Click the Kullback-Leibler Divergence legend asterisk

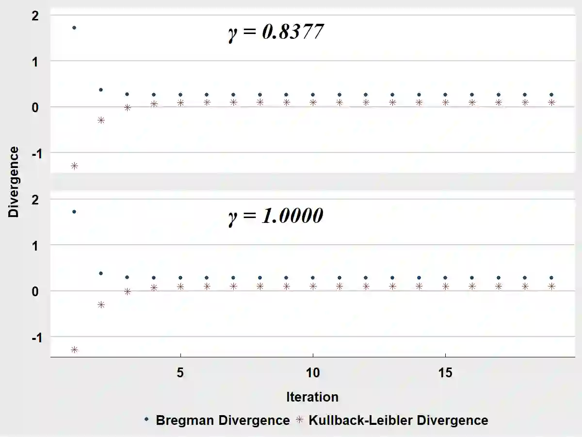[x=299, y=420]
